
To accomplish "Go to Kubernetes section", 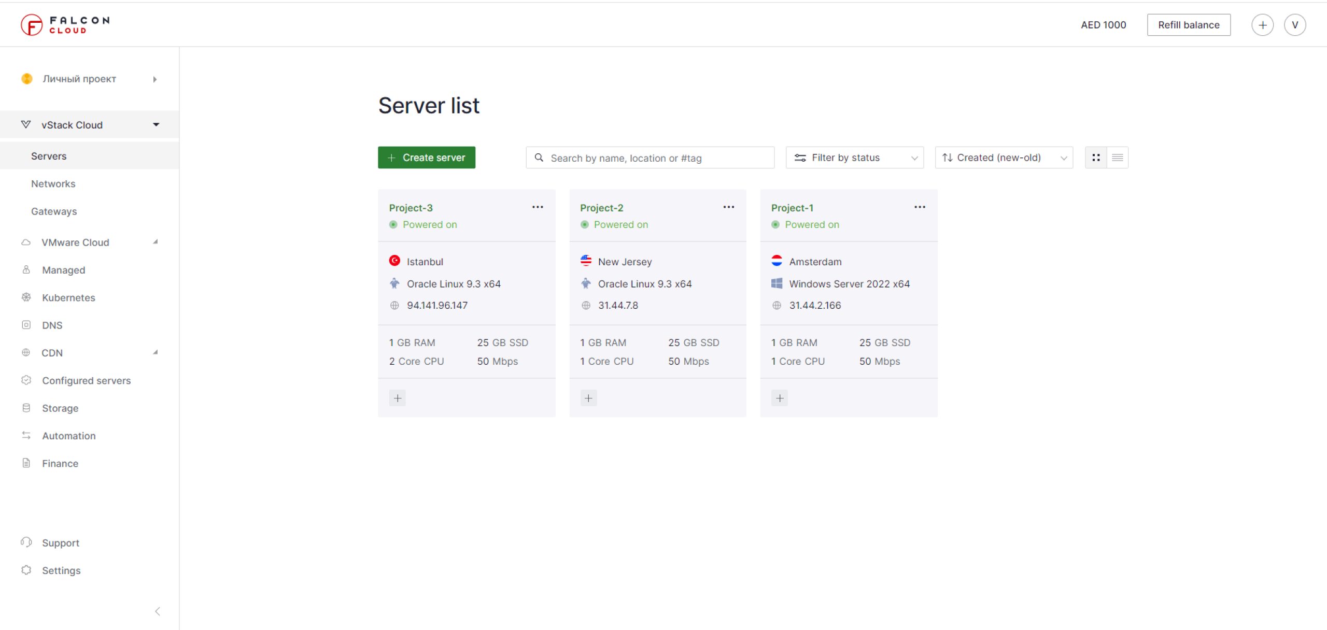I will click(68, 297).
